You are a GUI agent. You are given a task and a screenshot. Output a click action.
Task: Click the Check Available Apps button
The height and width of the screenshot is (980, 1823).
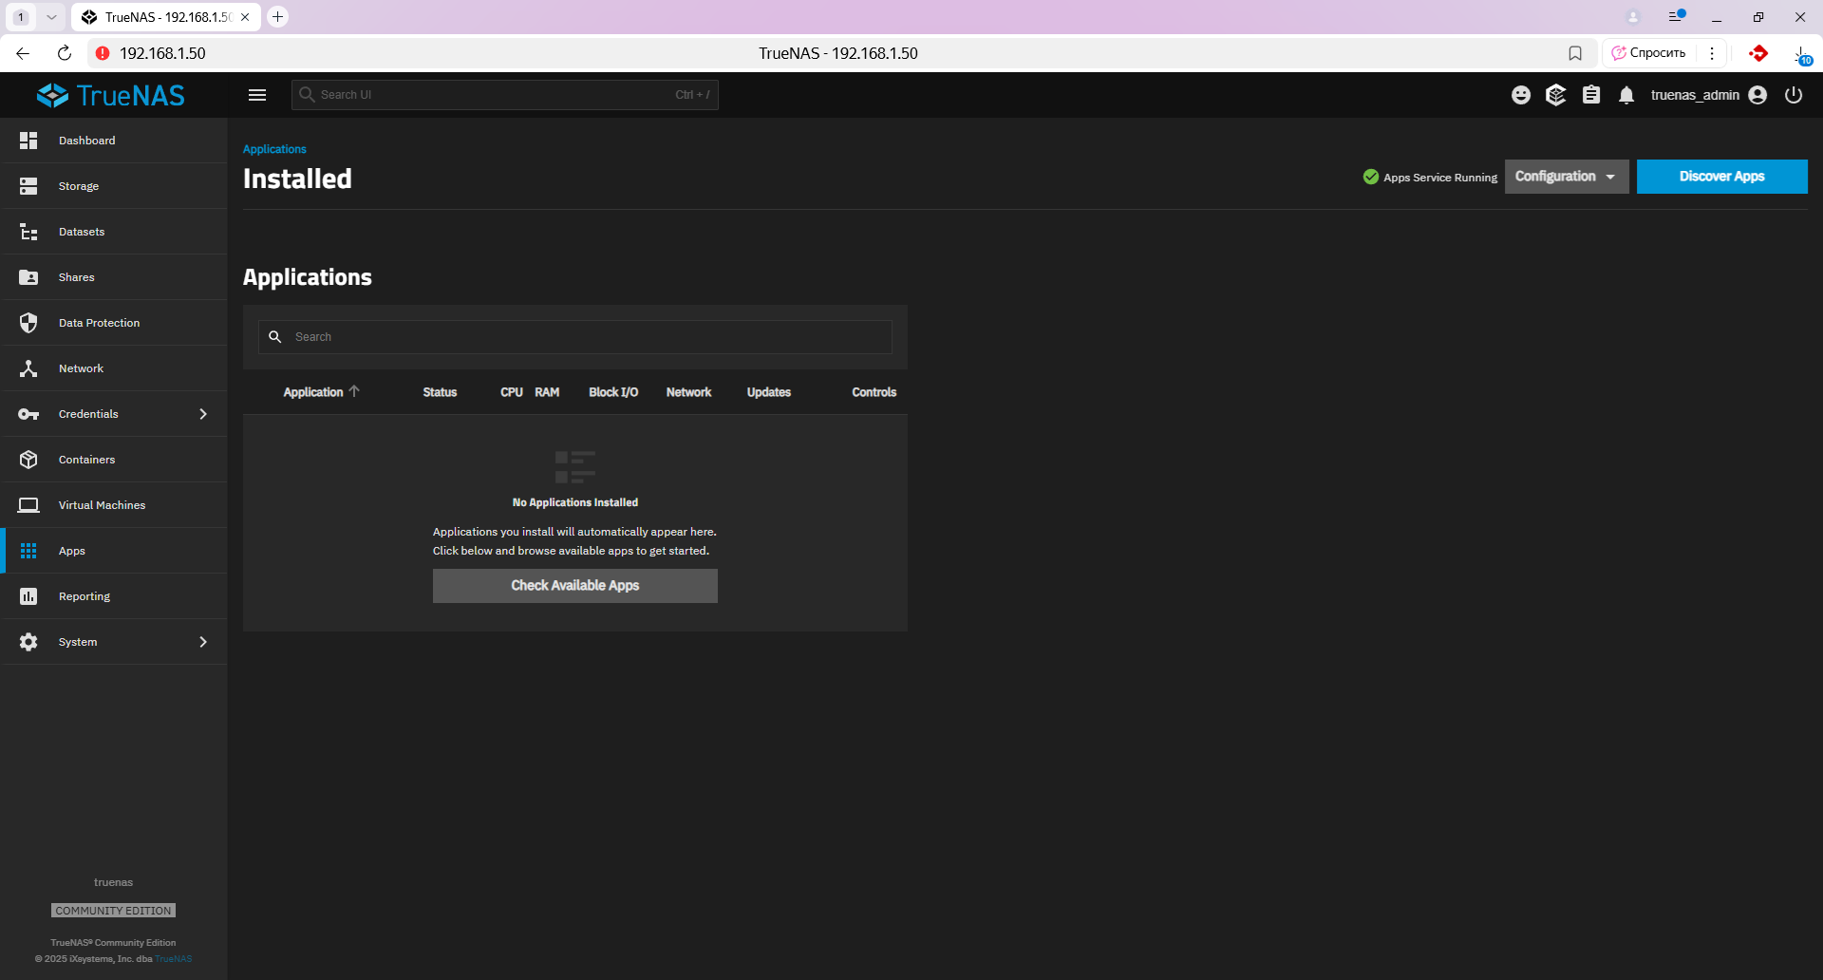(x=574, y=586)
